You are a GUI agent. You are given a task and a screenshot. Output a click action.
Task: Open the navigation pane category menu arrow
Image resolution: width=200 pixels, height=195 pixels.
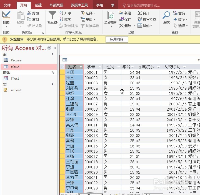[x=49, y=48]
